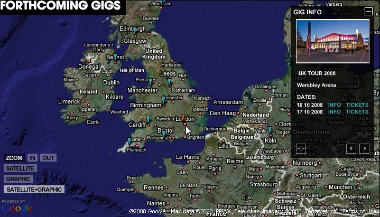Zoom out on the map
The image size is (380, 217).
[x=48, y=158]
